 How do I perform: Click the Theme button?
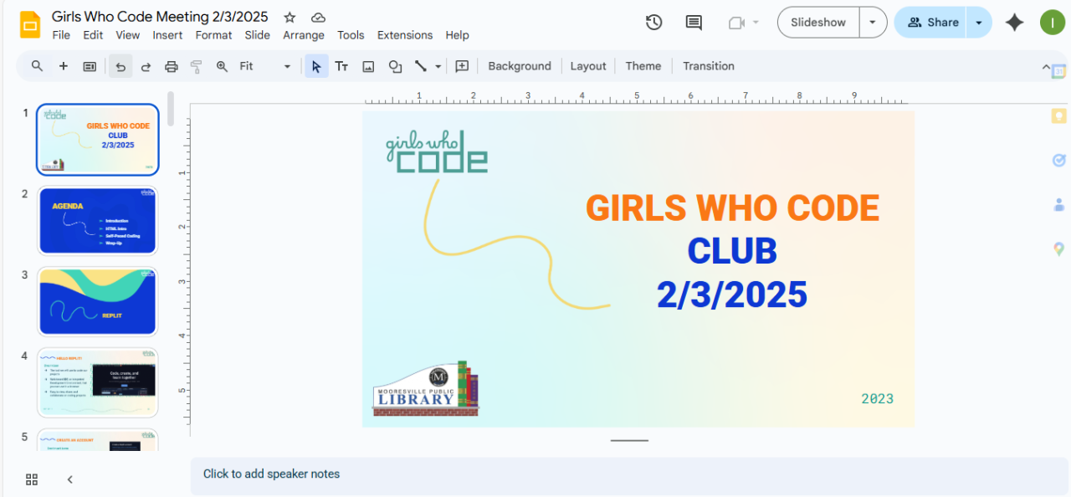tap(643, 66)
